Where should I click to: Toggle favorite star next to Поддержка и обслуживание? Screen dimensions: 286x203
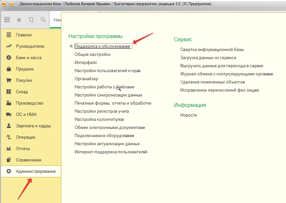(x=71, y=46)
